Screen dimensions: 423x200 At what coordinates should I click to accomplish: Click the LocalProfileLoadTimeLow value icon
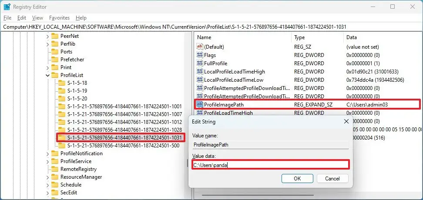pyautogui.click(x=200, y=80)
